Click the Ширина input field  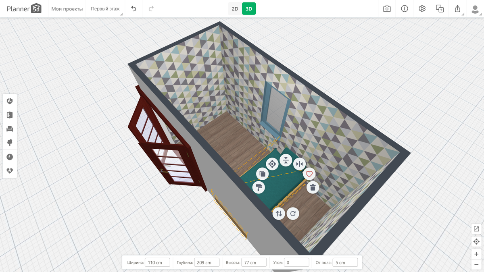(157, 262)
